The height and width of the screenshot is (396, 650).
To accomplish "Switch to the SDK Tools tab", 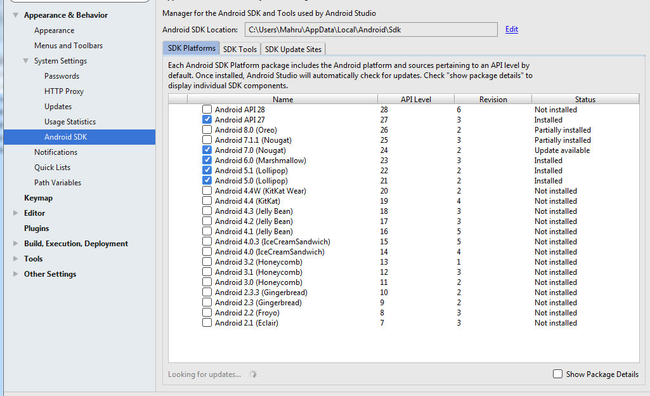I will coord(240,49).
